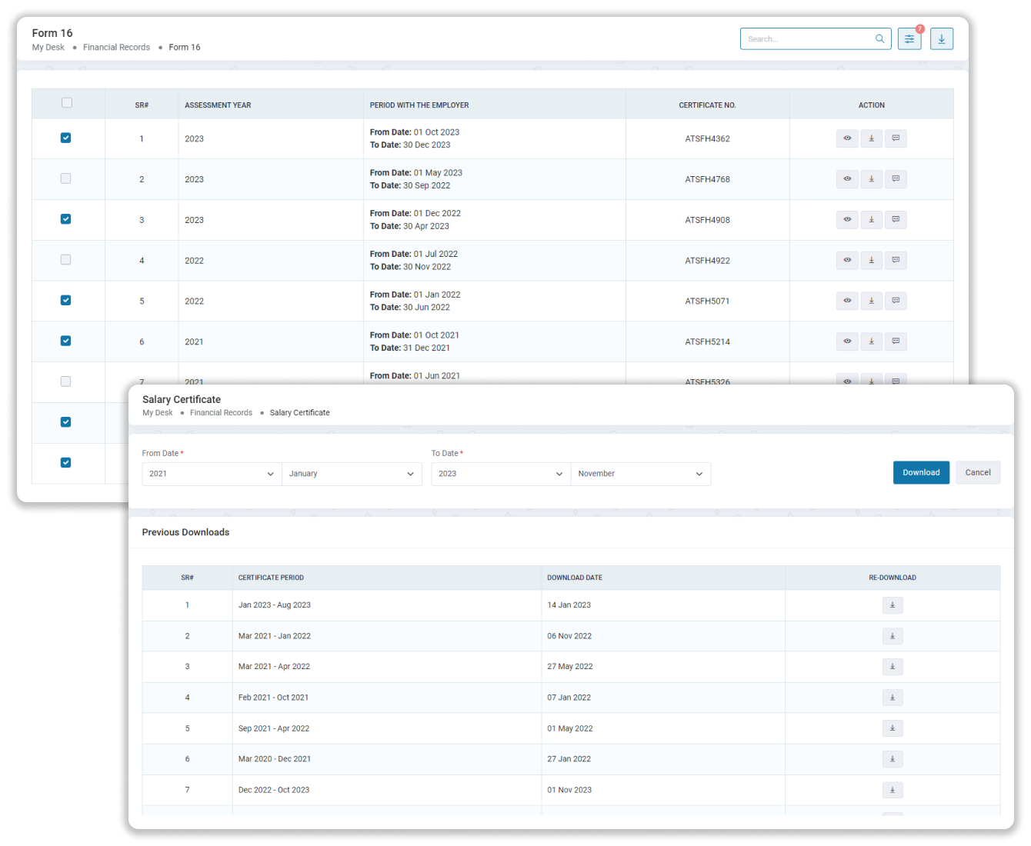Image resolution: width=1031 pixels, height=846 pixels.
Task: Re-download the Jan 2023 - Aug 2023 certificate
Action: pos(893,605)
